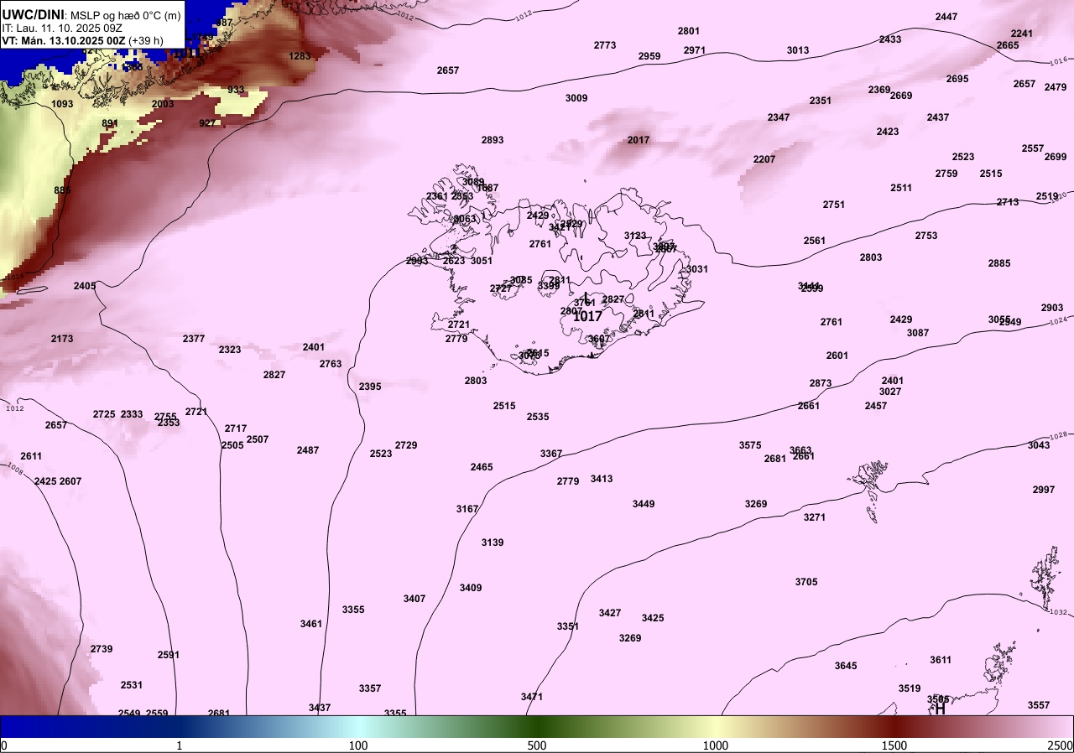This screenshot has width=1074, height=753.
Task: Click the height value 2487
Action: [308, 450]
